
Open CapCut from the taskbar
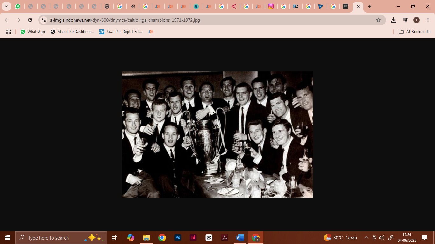[209, 238]
